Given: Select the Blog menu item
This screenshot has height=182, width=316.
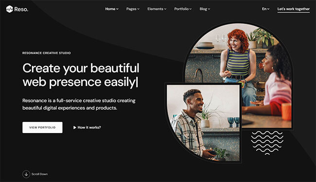Looking at the screenshot, I should 203,9.
